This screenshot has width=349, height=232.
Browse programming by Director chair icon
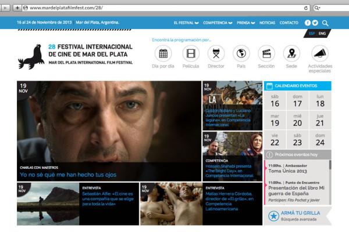[x=216, y=53]
